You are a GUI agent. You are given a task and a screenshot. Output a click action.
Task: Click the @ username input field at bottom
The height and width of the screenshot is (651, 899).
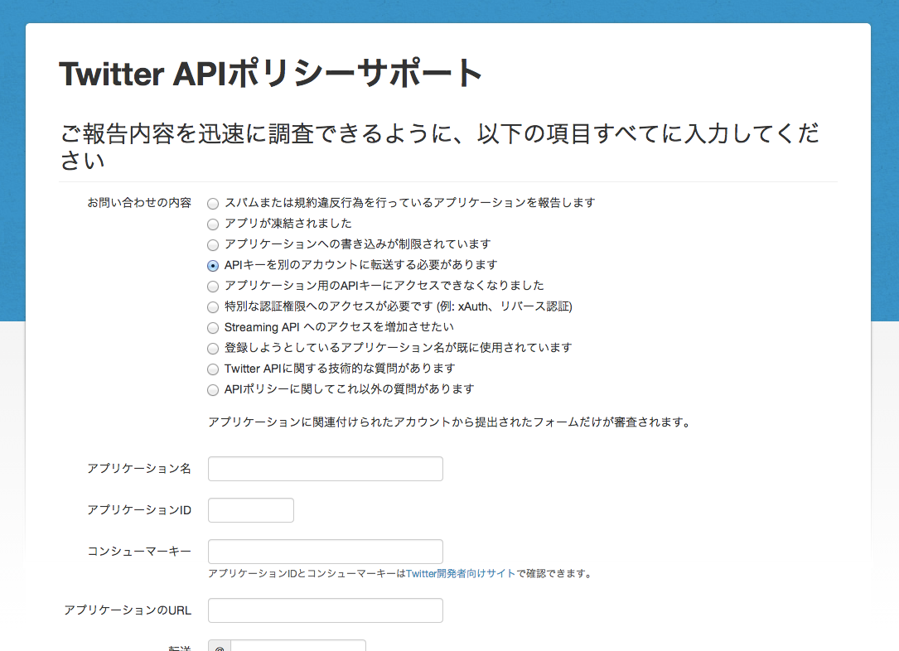tap(297, 646)
